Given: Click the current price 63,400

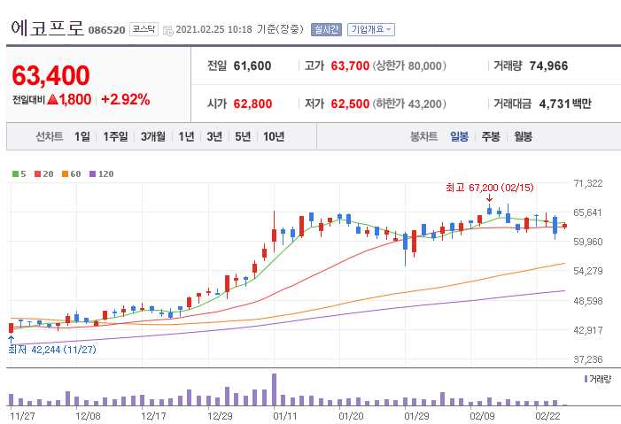Looking at the screenshot, I should (x=51, y=75).
